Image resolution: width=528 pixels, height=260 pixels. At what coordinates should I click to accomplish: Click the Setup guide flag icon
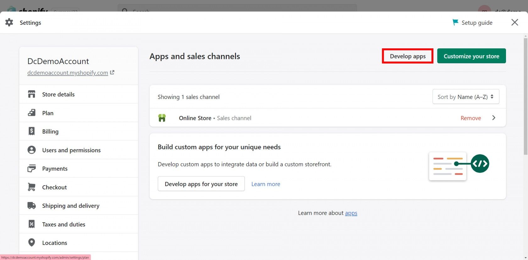coord(455,22)
